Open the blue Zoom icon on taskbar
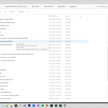108x108 pixels. [x=34, y=106]
